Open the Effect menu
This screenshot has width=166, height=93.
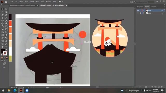pos(37,2)
